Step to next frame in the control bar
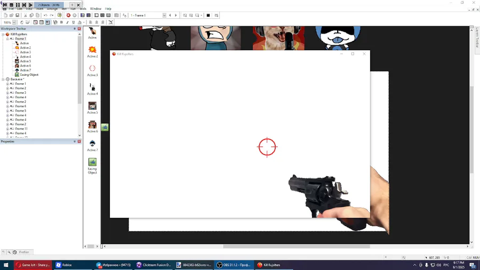This screenshot has height=270, width=480. tap(24, 5)
